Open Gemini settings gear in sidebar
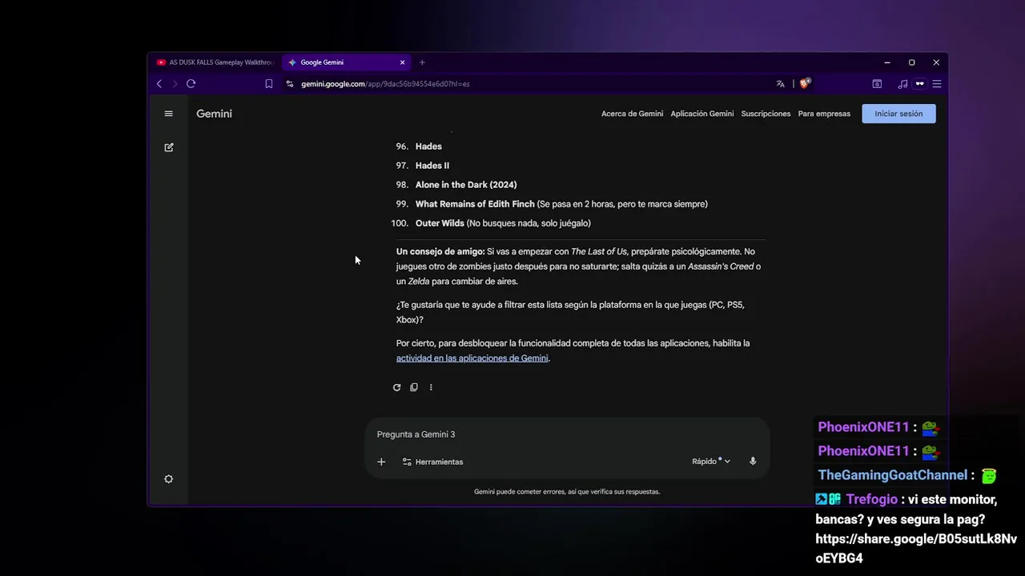The height and width of the screenshot is (576, 1025). (168, 479)
